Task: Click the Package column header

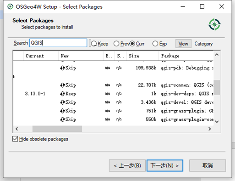Action: point(186,56)
